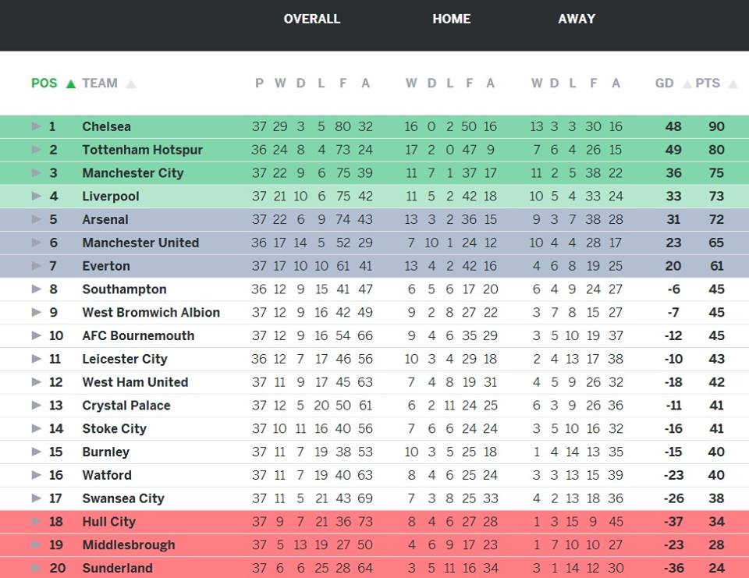Sort by PTS column arrow
Screen dimensions: 749x578
733,84
